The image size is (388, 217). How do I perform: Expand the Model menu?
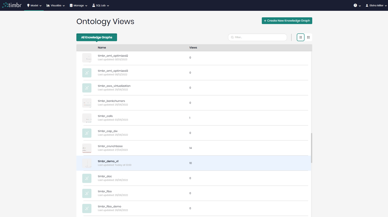34,5
